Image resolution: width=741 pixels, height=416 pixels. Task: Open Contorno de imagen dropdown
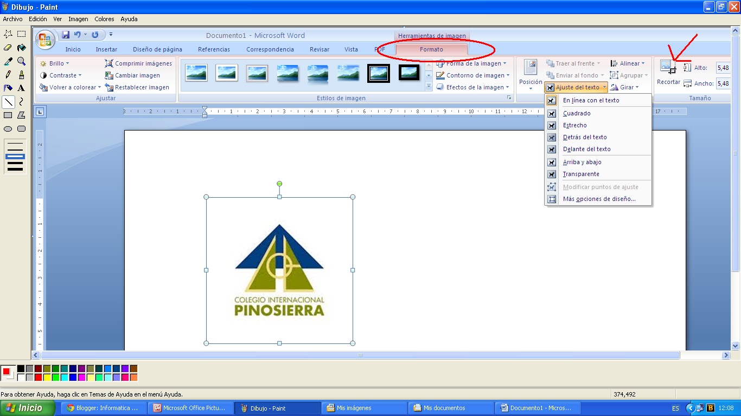(473, 75)
